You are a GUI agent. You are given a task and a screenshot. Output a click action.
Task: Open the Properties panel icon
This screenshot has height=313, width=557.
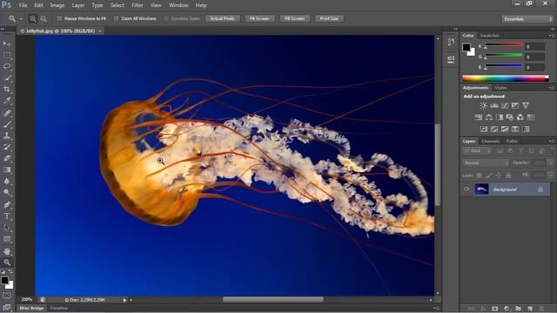point(451,59)
